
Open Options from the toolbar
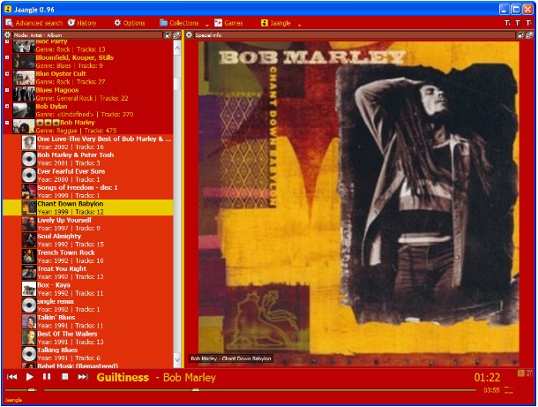[x=130, y=23]
